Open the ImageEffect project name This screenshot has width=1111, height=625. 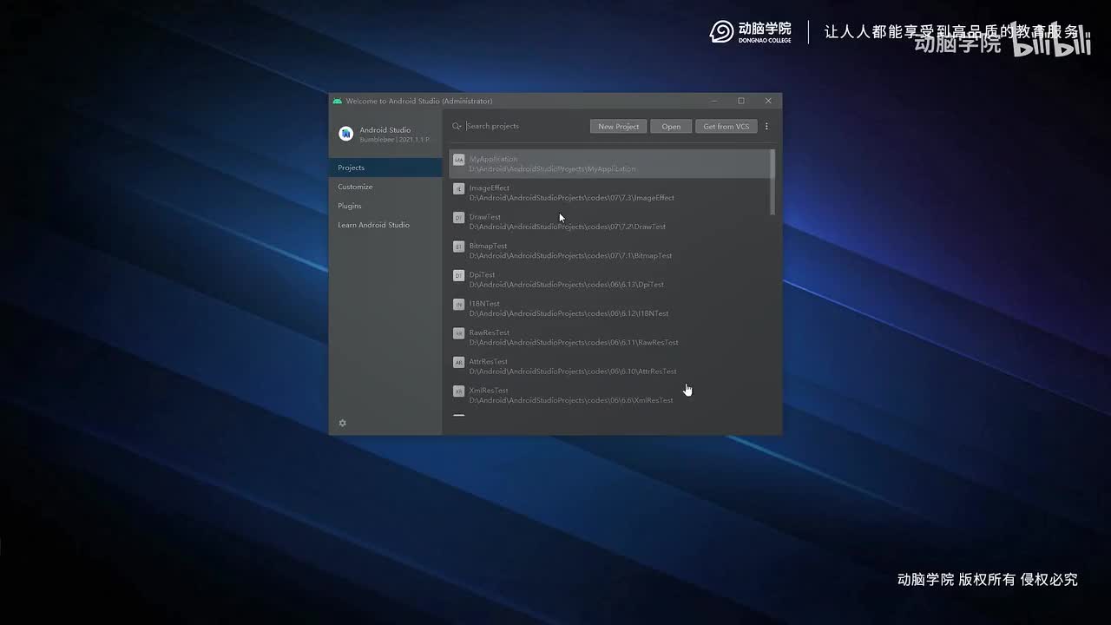point(490,187)
